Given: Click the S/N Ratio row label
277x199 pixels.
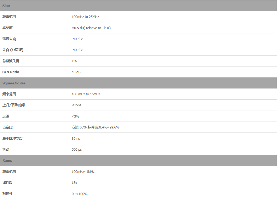Looking at the screenshot, I should (x=11, y=72).
